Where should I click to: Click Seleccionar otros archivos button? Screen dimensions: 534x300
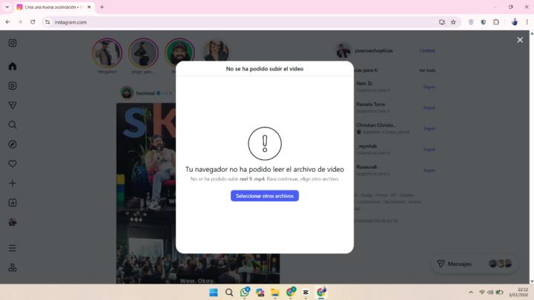(265, 196)
